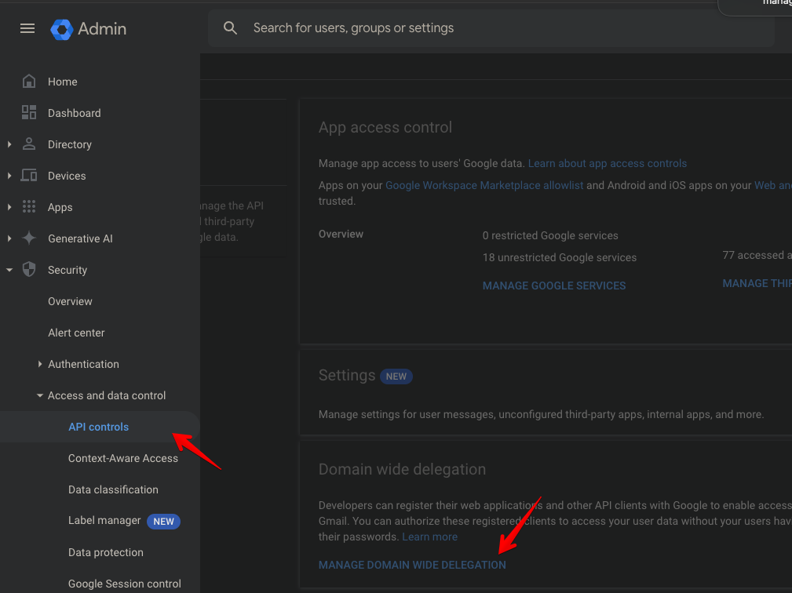Screen dimensions: 792x593
Task: Click the Overview label in App access control
Action: click(x=341, y=235)
